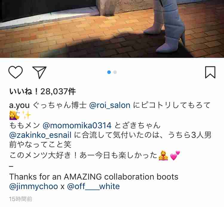Open the @zakinko_esnail mention
Image resolution: width=224 pixels, height=207 pixels.
[40, 135]
